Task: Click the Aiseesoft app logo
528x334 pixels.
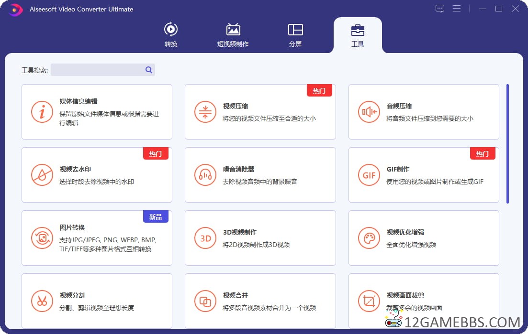Action: click(15, 10)
